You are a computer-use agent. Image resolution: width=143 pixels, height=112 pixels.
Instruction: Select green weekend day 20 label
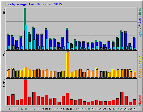[x=88, y=109]
